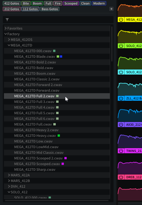
Task: Click blue color tag on Blade.cwav
Action: click(x=61, y=57)
